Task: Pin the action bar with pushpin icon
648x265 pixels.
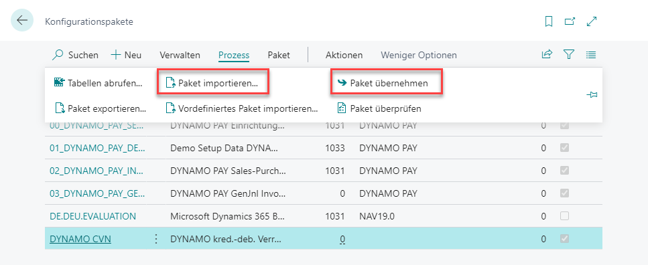Action: pos(592,95)
